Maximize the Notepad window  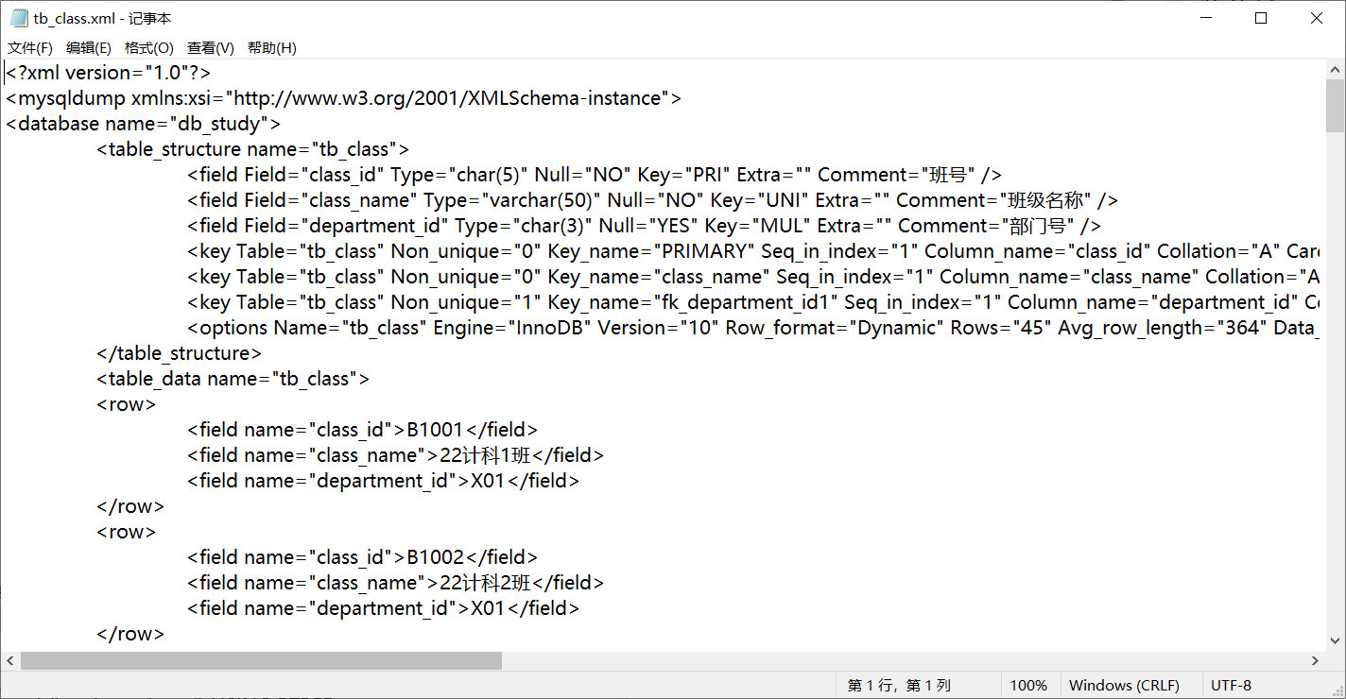tap(1260, 18)
